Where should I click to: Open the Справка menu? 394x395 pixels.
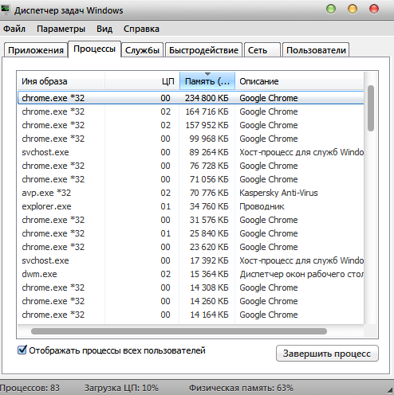click(141, 29)
